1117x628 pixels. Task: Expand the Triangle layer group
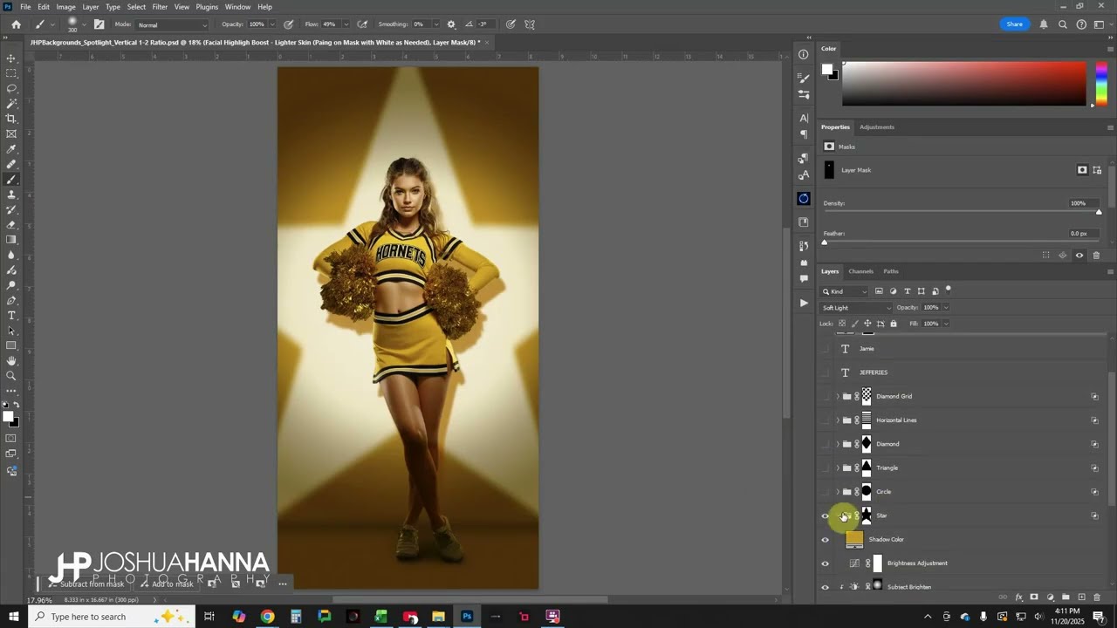(838, 468)
